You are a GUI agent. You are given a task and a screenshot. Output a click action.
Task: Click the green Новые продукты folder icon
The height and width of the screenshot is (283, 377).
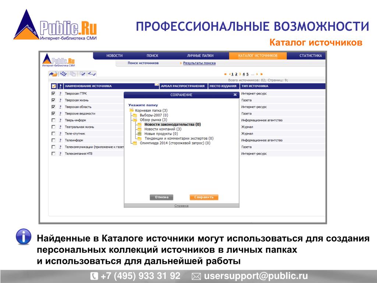pyautogui.click(x=140, y=133)
